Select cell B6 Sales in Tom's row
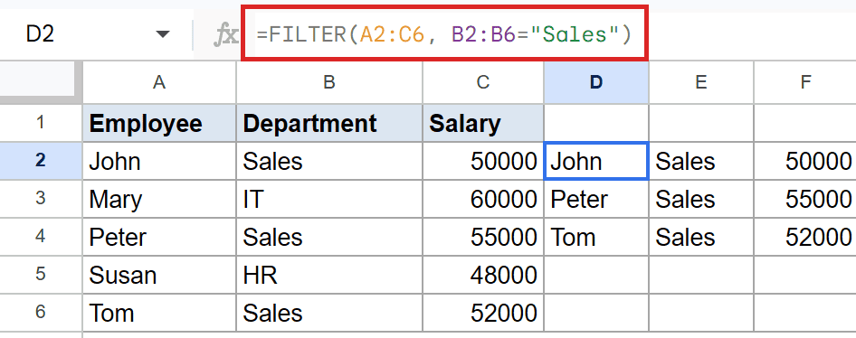The width and height of the screenshot is (856, 338). pyautogui.click(x=329, y=313)
